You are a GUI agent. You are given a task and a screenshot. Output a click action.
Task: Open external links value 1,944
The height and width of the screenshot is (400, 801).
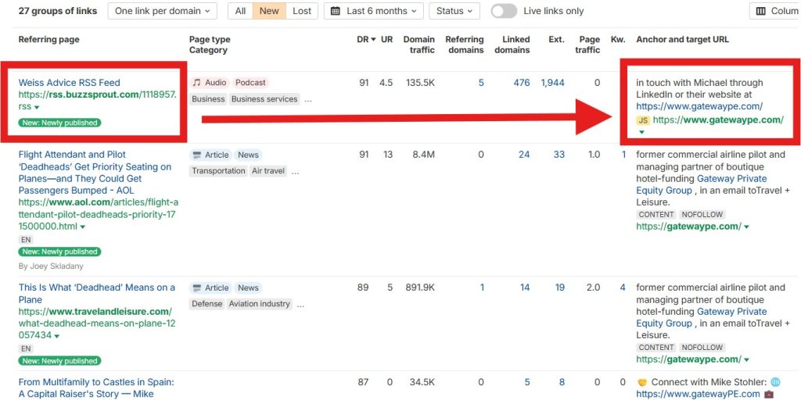pyautogui.click(x=553, y=83)
